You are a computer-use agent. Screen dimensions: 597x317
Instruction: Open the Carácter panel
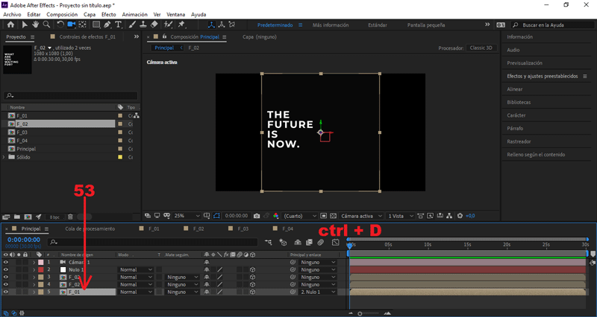click(x=516, y=115)
